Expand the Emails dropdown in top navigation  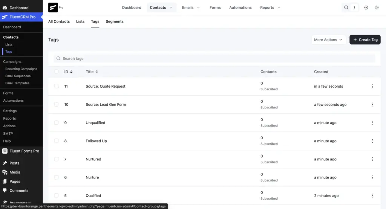(191, 8)
